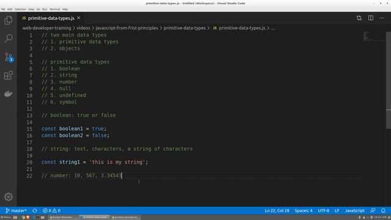Click javascript-from-frist-principles breadcrumb segment

[x=127, y=28]
